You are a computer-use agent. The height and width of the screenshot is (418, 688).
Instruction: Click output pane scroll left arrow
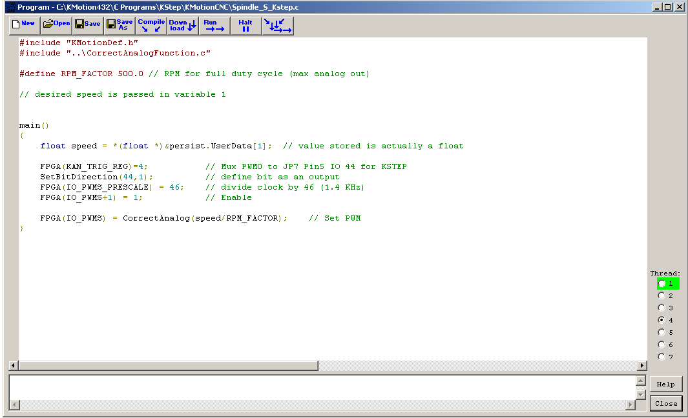pyautogui.click(x=14, y=405)
